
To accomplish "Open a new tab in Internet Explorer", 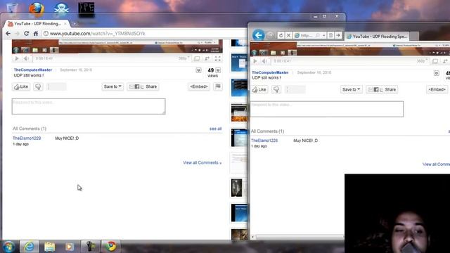I will click(414, 36).
